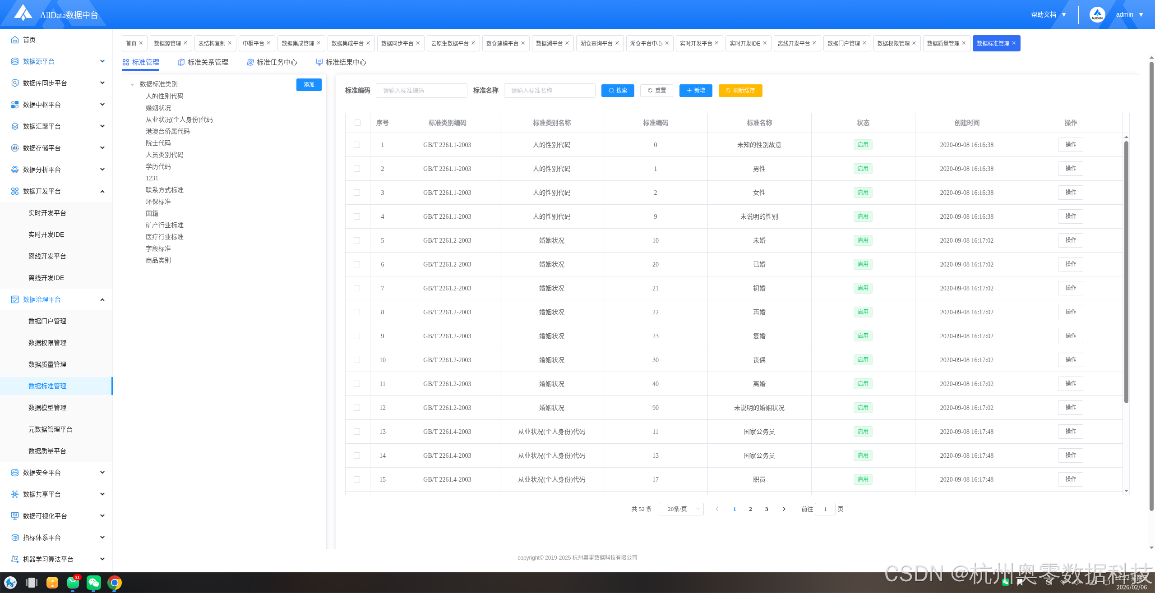Open the taskbar app with badge 21

[x=73, y=583]
